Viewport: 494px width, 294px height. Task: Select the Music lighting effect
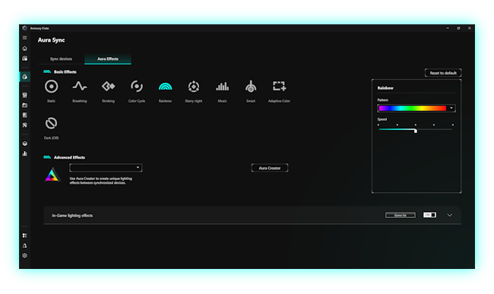click(x=222, y=87)
